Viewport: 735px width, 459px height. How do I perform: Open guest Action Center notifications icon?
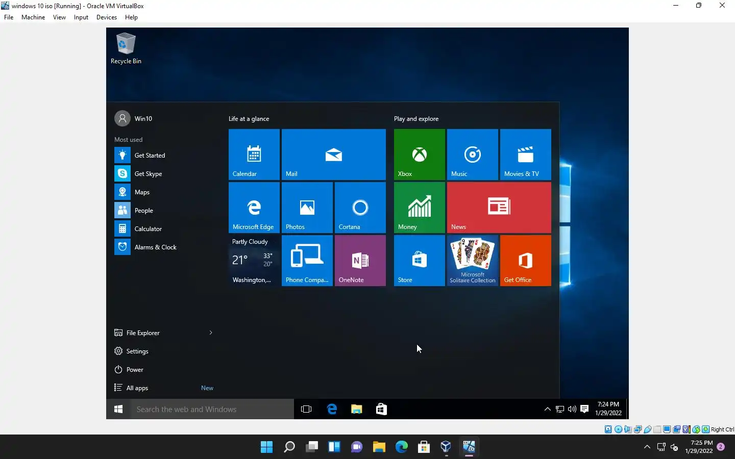coord(584,409)
